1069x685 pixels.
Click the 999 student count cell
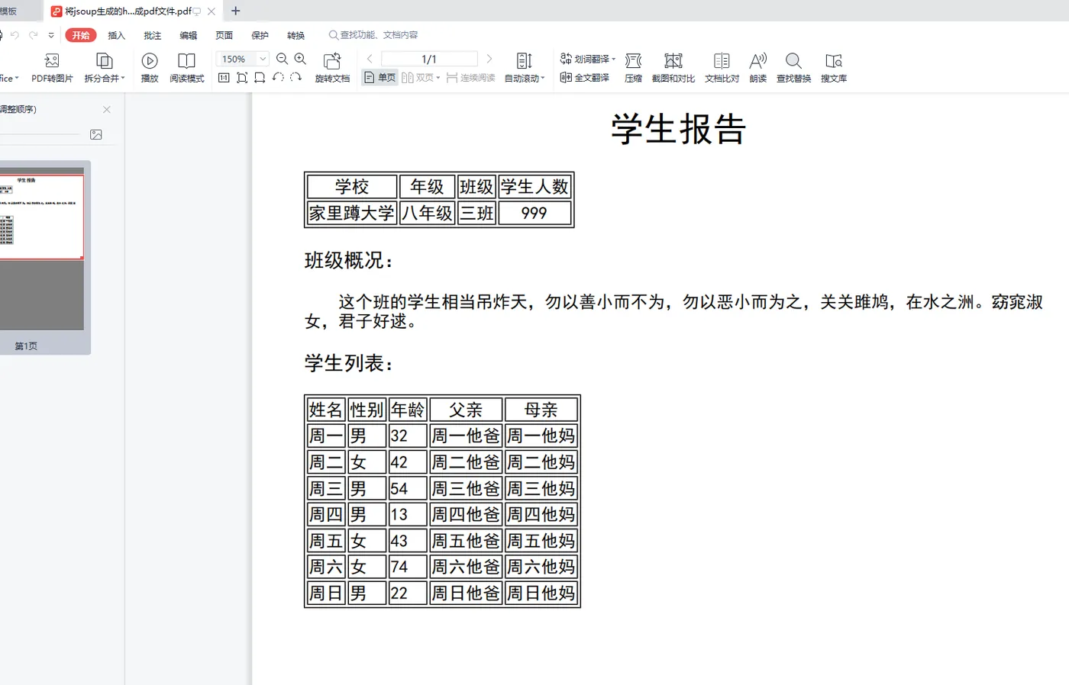(x=534, y=213)
